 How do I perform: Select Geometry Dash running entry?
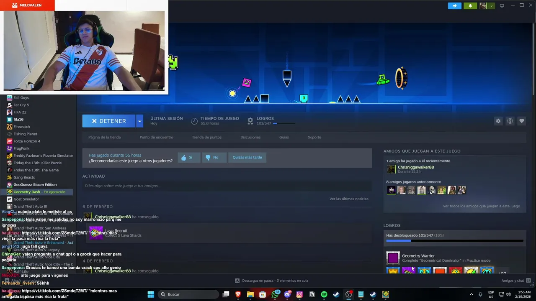37,192
